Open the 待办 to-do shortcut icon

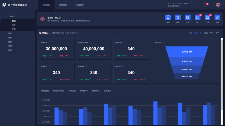click(197, 17)
